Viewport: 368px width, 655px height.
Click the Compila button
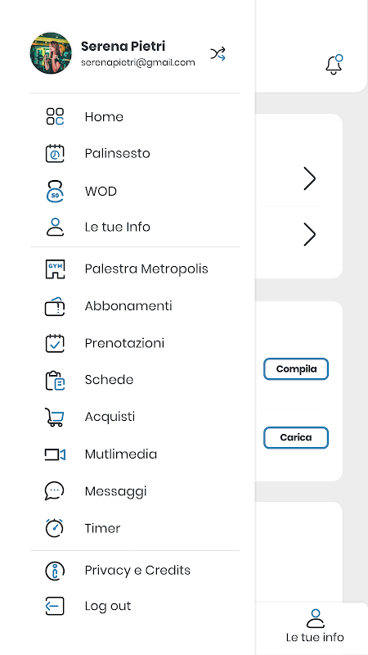[x=296, y=369]
